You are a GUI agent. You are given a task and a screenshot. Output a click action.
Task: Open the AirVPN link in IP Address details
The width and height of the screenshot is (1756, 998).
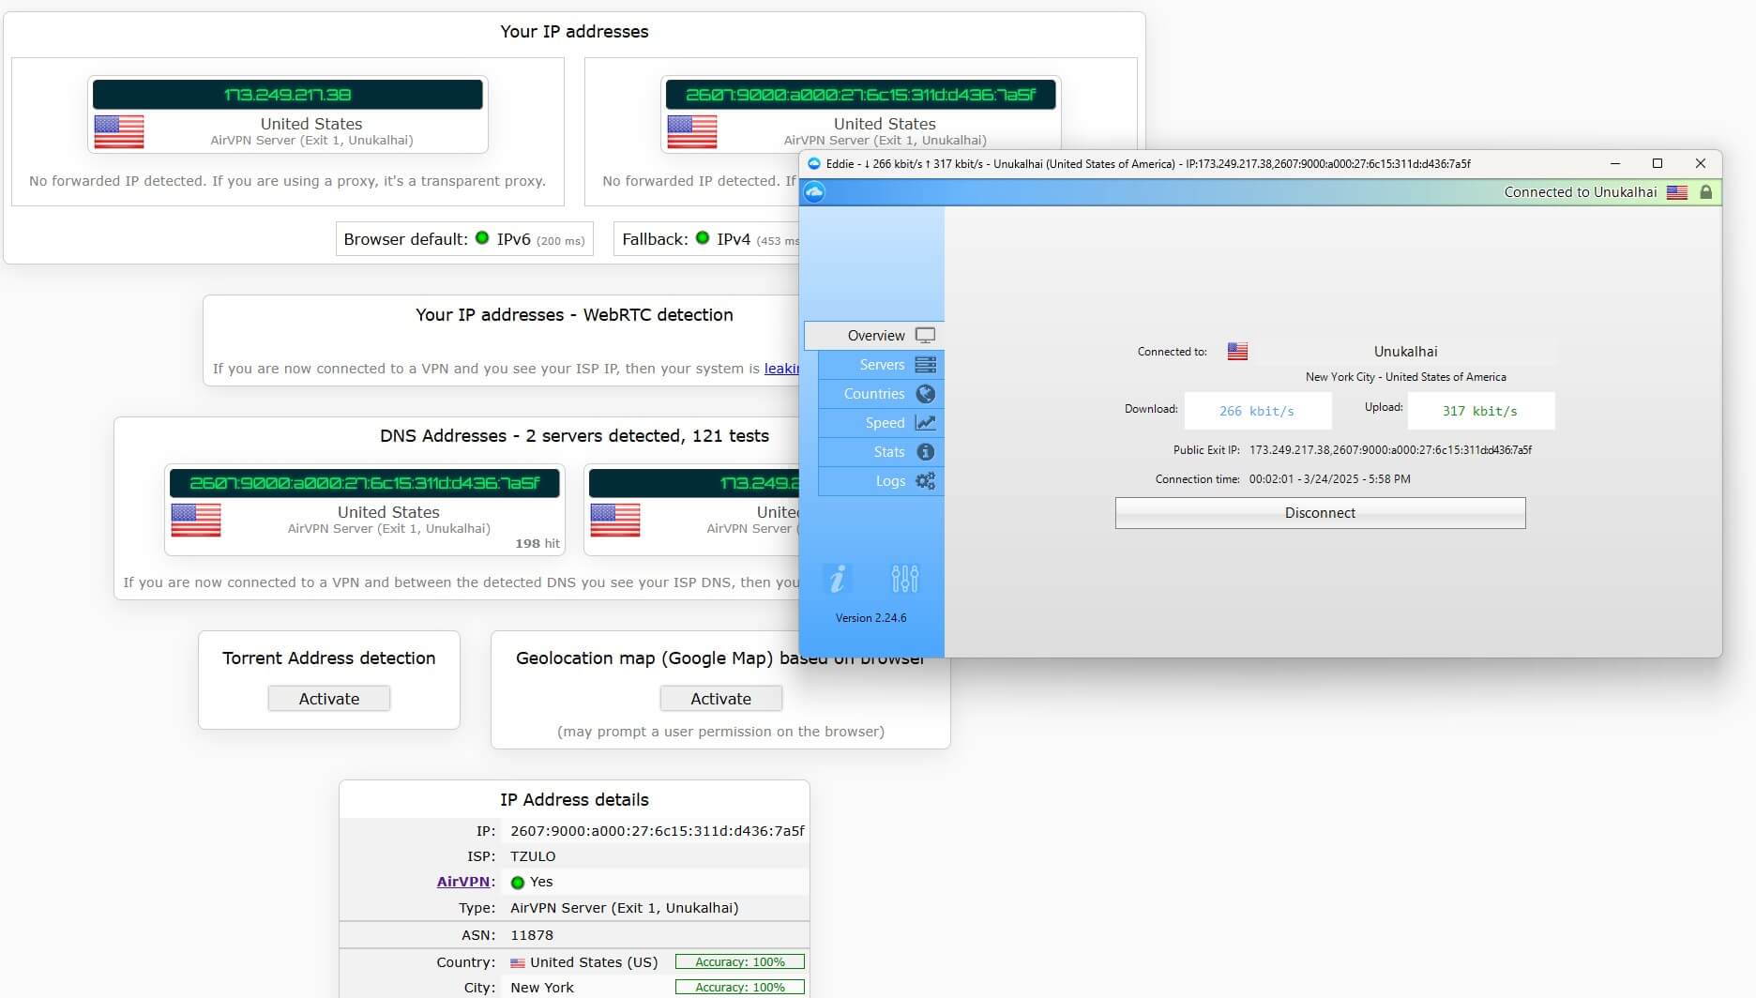tap(463, 882)
